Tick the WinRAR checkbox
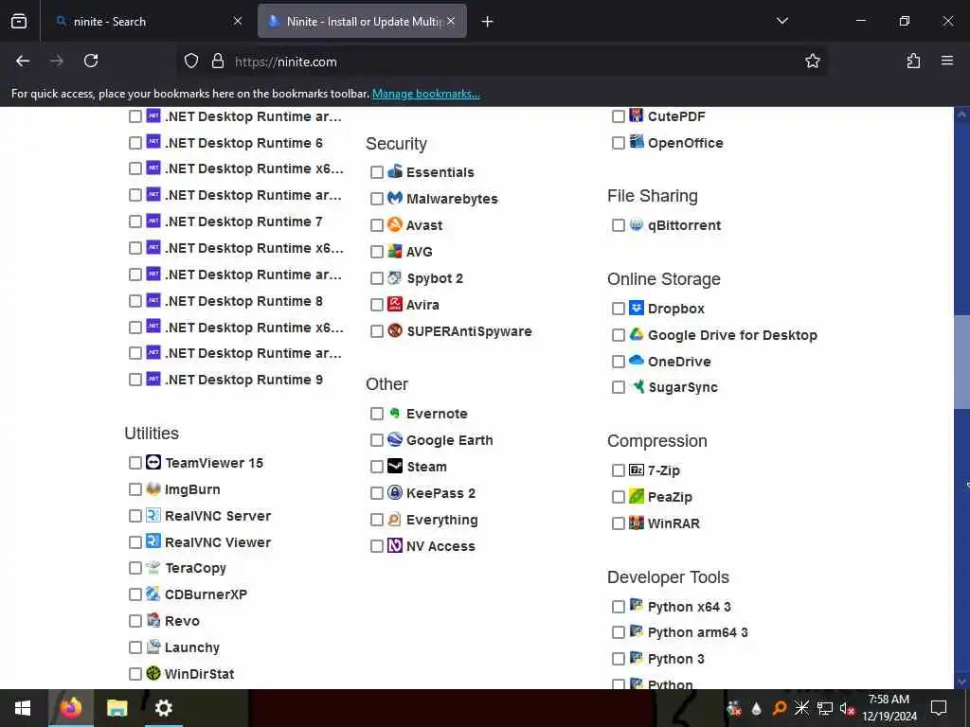The width and height of the screenshot is (970, 727). 618,523
